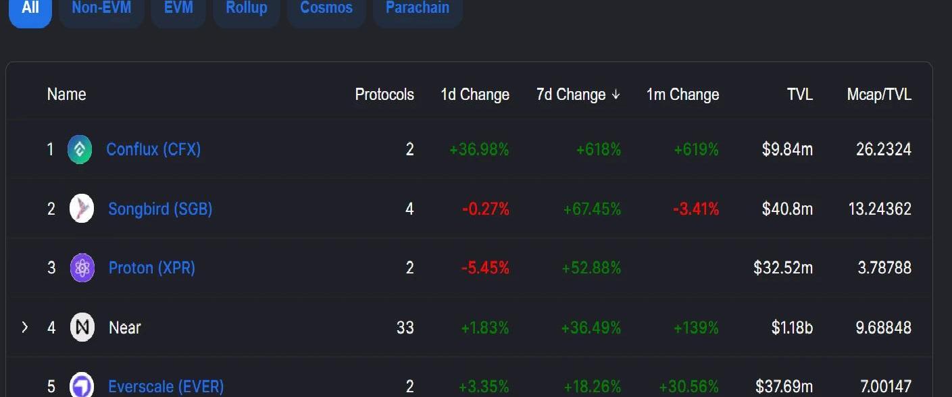This screenshot has width=952, height=397.
Task: Sort table by TVL column header
Action: point(800,95)
